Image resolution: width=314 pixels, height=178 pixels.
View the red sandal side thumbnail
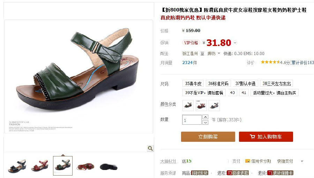[x=40, y=166]
